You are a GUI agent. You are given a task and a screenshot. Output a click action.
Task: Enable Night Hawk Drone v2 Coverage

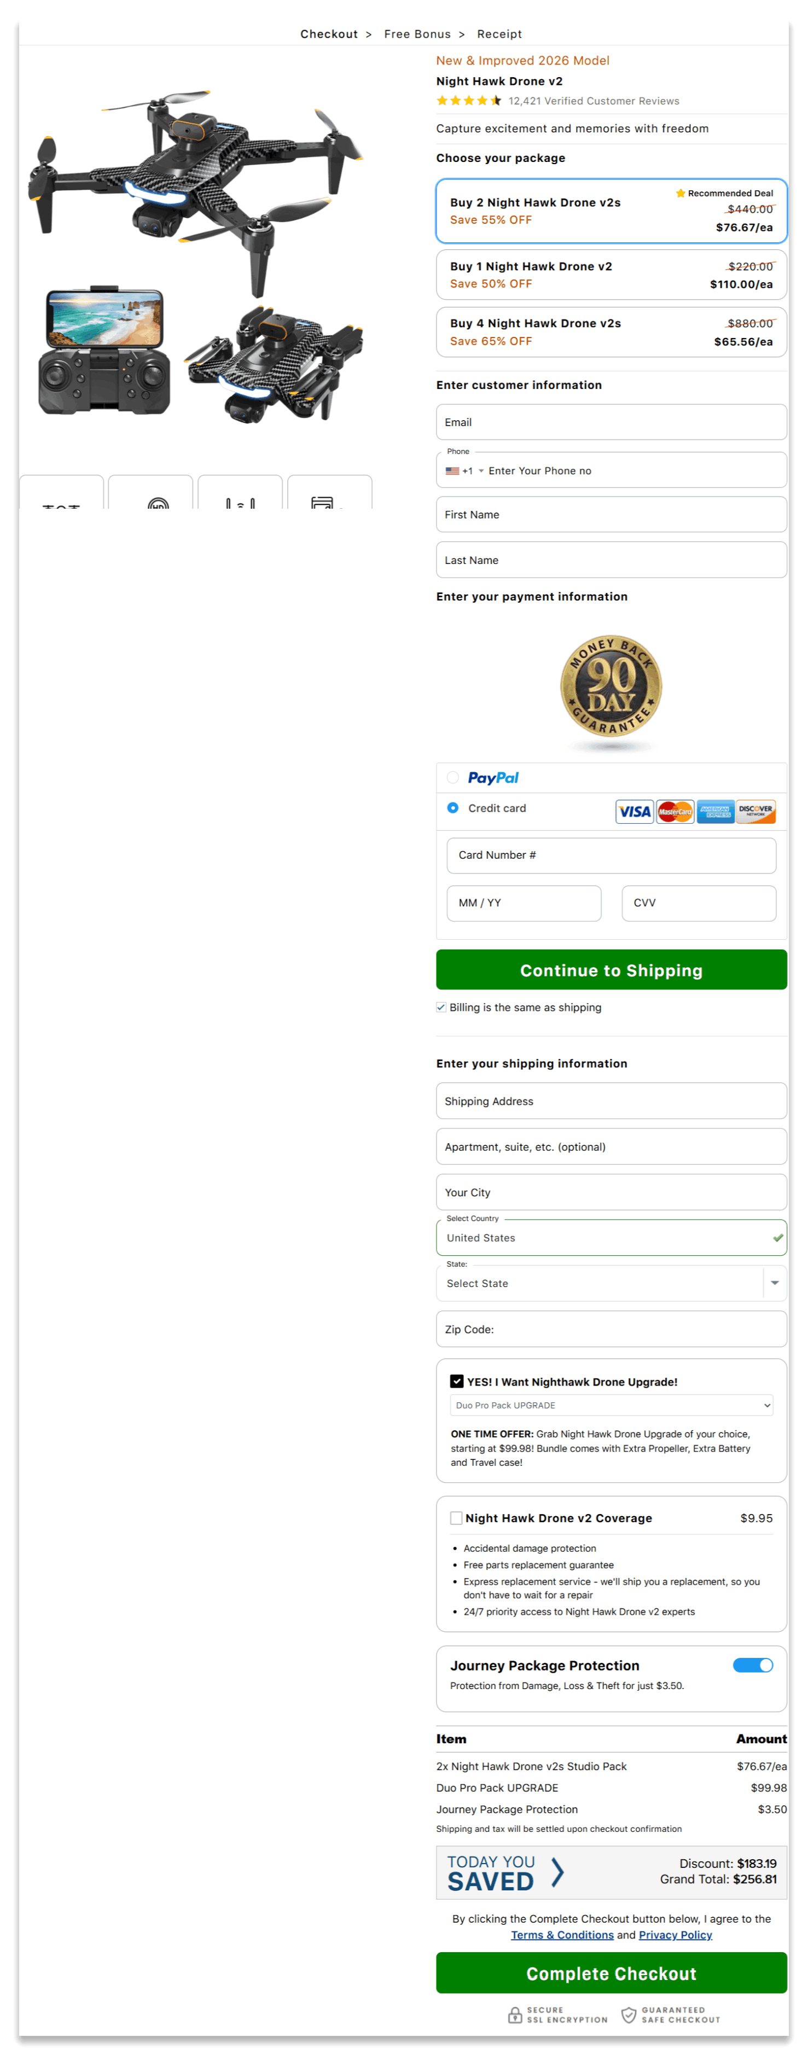click(456, 1518)
